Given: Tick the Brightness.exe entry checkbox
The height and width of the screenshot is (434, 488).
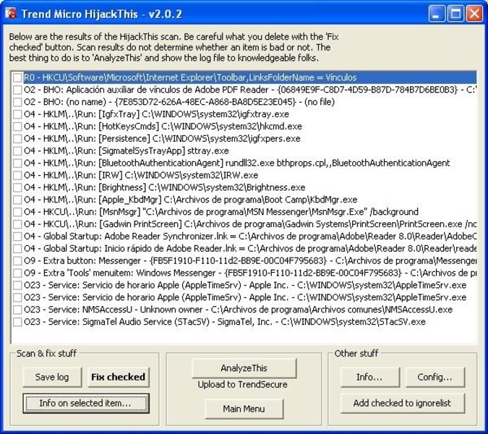Looking at the screenshot, I should (x=17, y=187).
